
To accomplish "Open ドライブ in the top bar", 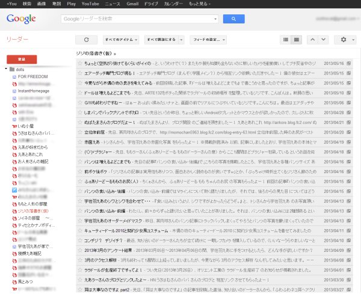I will pos(151,4).
